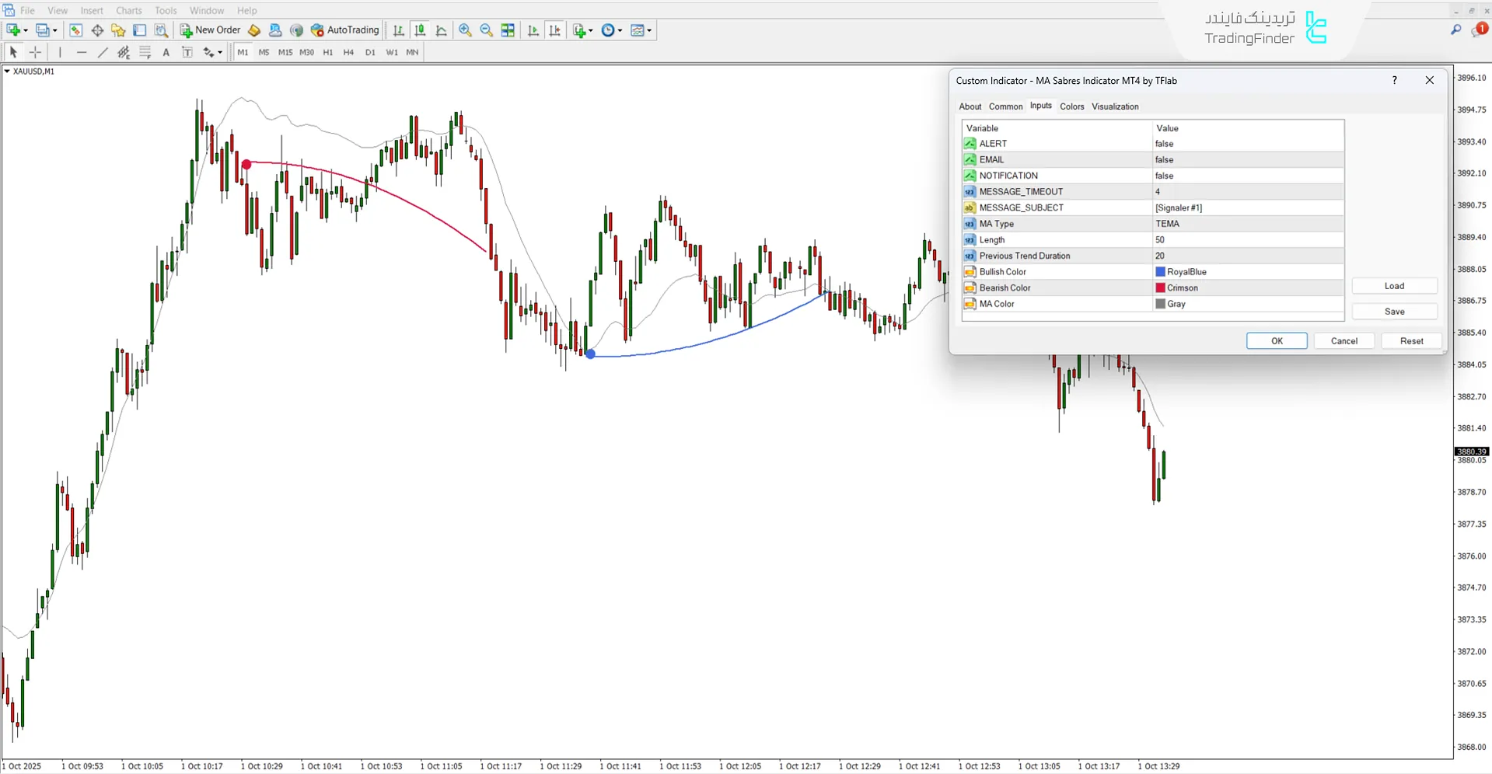Click OK in the indicator dialog
1492x774 pixels.
point(1276,341)
